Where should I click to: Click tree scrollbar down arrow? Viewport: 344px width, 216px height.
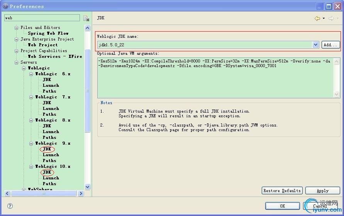(x=87, y=187)
